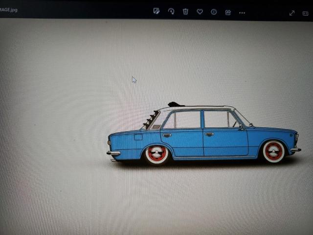This screenshot has width=313, height=235.
Task: Click the white roof of the car
Action: click(196, 108)
